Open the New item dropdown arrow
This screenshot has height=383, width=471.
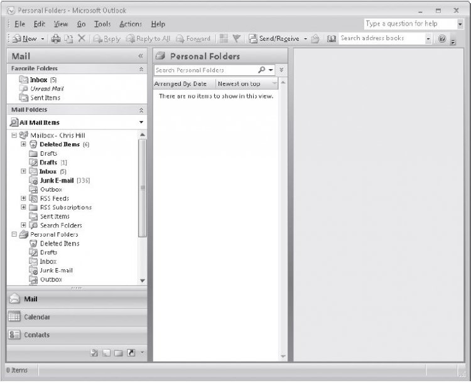(x=42, y=39)
